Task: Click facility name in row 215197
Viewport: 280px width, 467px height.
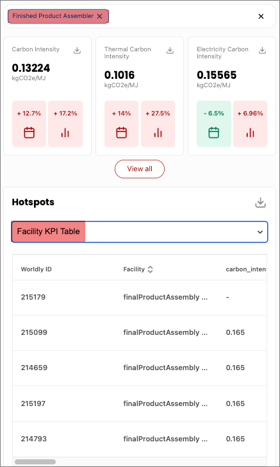Action: [x=165, y=404]
